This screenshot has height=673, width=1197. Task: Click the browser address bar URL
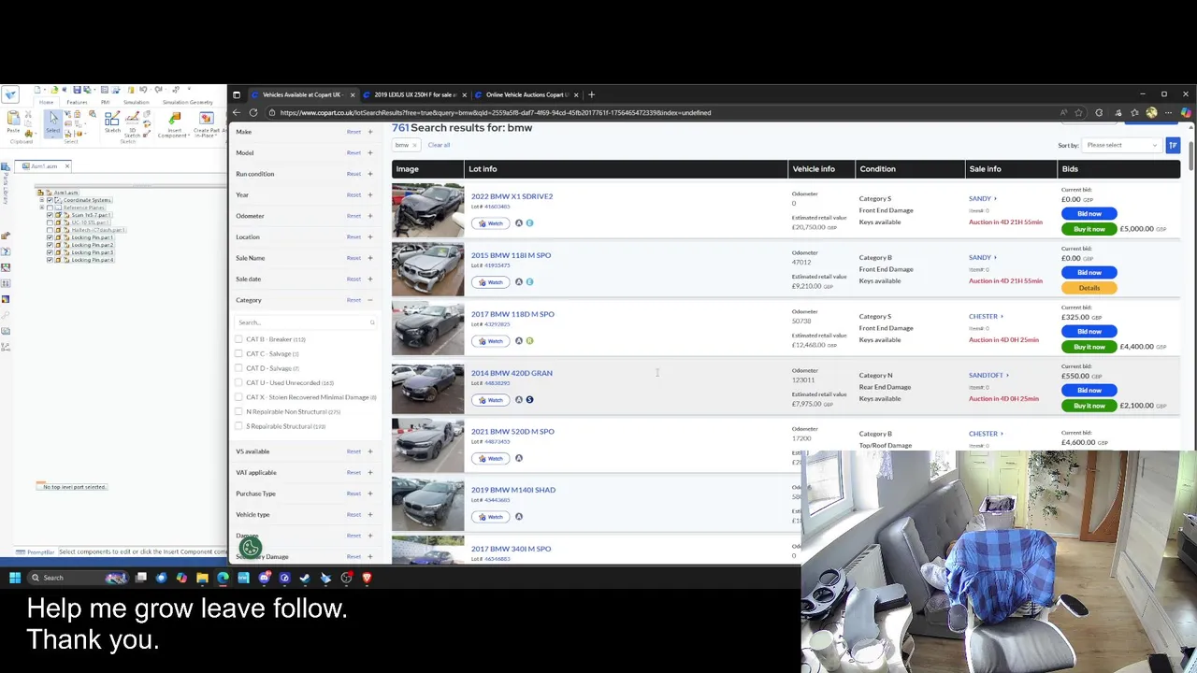click(x=495, y=112)
